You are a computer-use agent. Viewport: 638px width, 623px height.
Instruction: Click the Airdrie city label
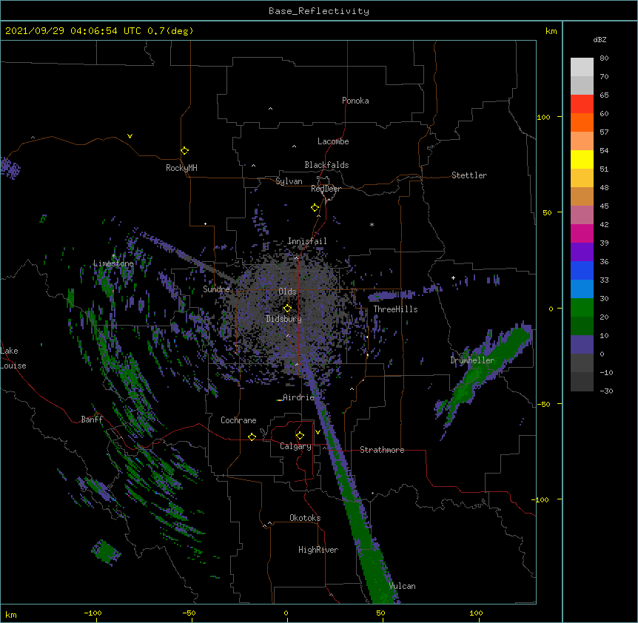click(298, 397)
